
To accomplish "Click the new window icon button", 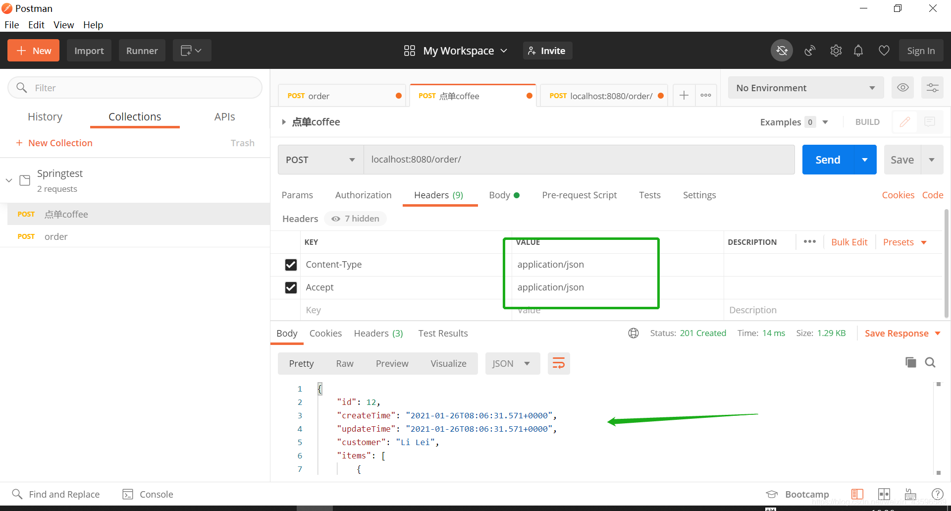I will point(192,51).
